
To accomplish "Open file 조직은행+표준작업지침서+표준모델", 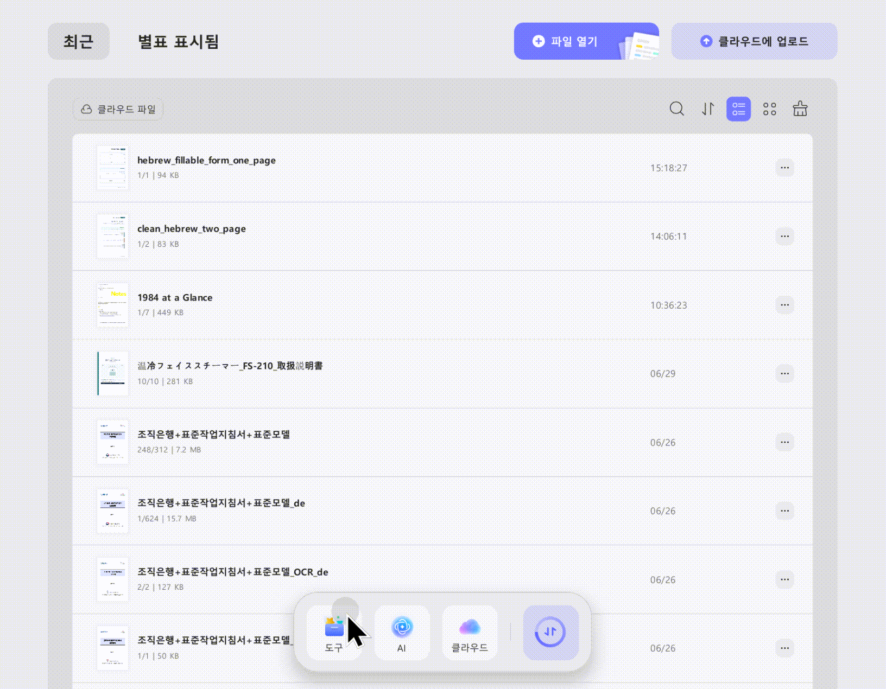I will (213, 435).
